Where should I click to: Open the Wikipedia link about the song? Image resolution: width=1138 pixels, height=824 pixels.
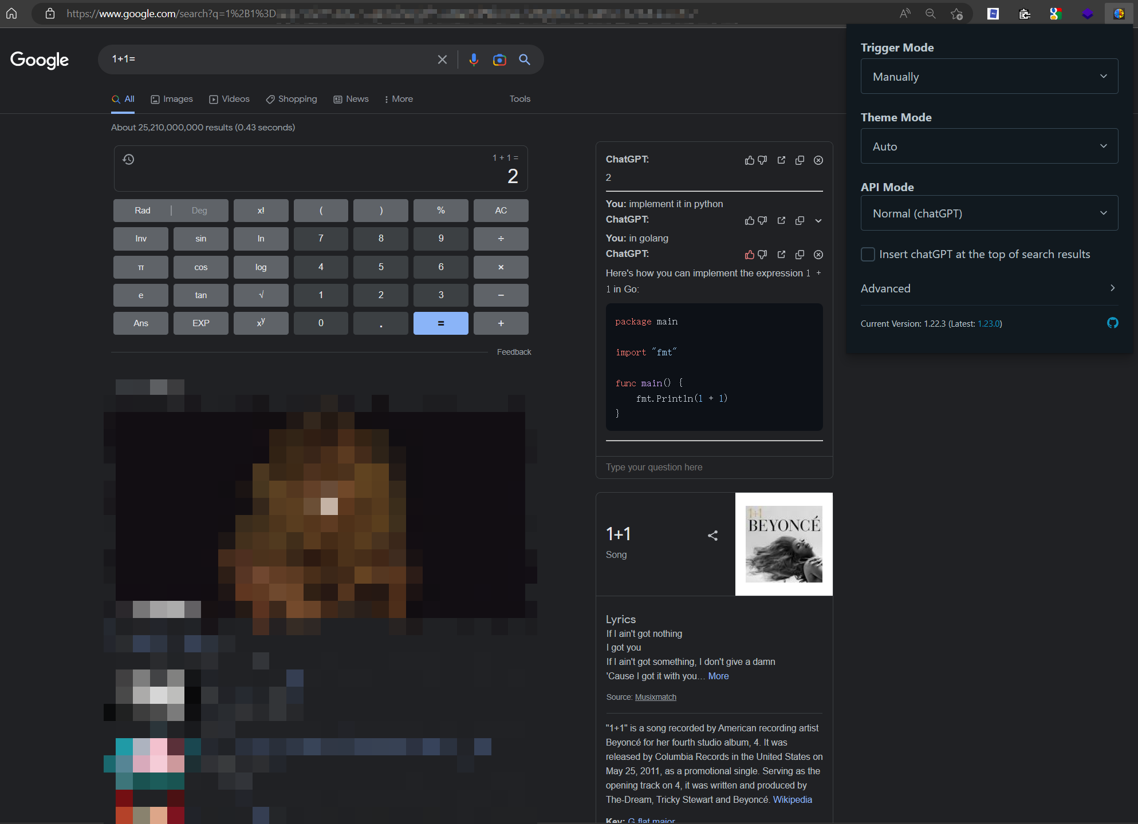tap(793, 799)
